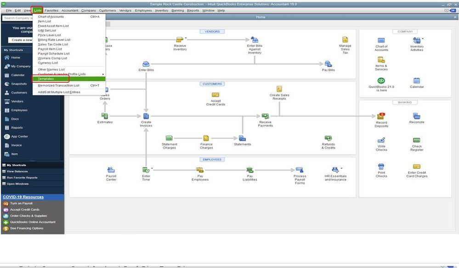
Task: Open Process Payroll Forms icon
Action: [x=300, y=170]
